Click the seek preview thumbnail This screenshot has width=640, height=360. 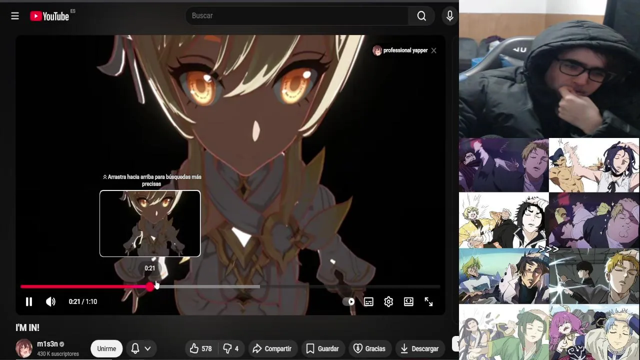tap(150, 223)
